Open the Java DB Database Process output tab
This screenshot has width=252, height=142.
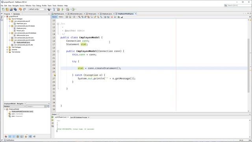point(79,118)
